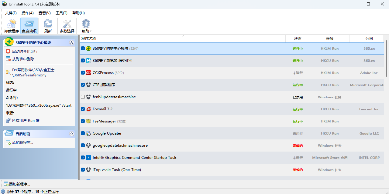The image size is (389, 194).
Task: Click the Foxmail 7.2 program icon
Action: [88, 109]
